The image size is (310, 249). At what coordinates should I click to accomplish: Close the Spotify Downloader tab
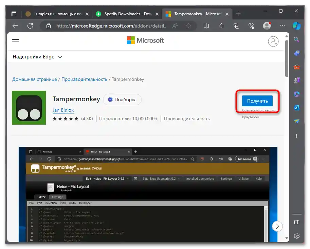coord(157,14)
